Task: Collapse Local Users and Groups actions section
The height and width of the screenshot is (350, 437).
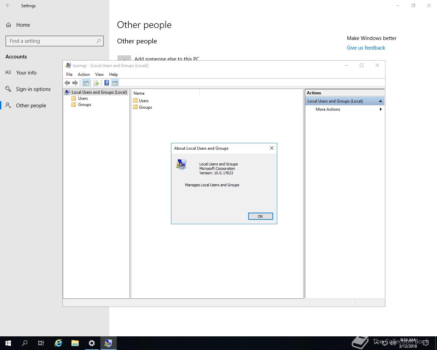Action: 380,101
